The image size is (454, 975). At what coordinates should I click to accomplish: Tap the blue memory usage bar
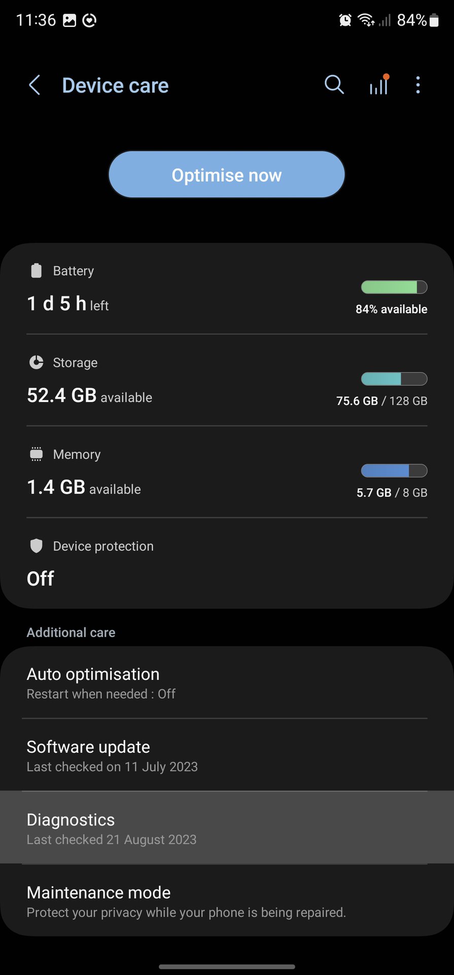point(394,471)
